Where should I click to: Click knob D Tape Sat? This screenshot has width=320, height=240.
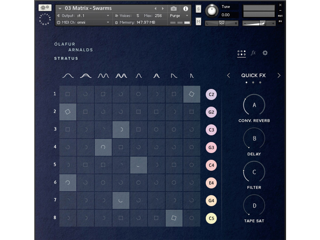[x=254, y=205]
